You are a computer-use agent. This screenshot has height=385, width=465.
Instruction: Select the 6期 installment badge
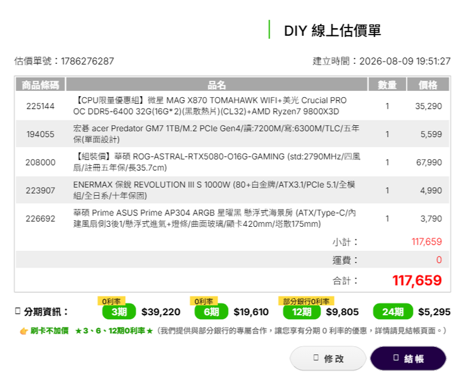[x=211, y=312]
